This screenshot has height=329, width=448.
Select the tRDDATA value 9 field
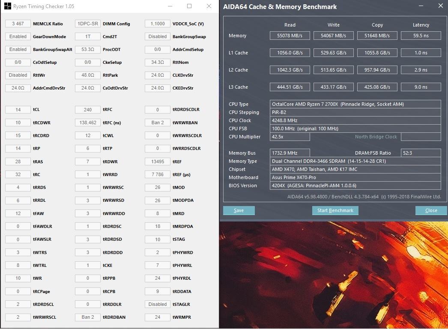click(158, 292)
